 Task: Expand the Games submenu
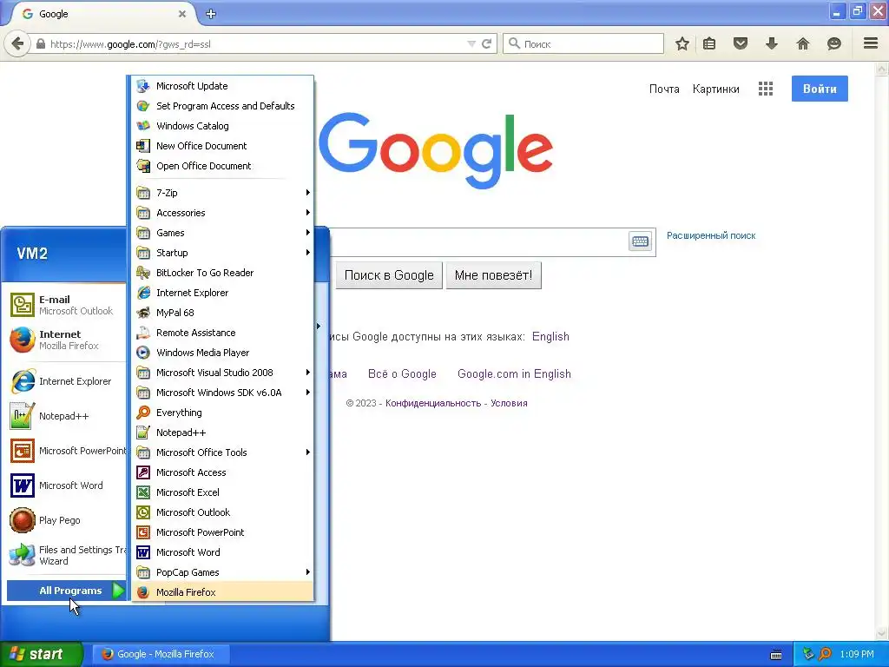223,233
